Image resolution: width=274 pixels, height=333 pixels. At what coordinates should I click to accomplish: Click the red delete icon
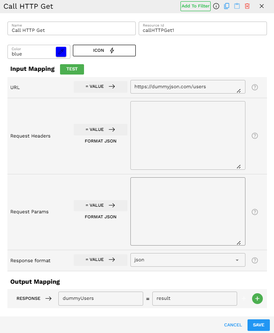coord(248,6)
